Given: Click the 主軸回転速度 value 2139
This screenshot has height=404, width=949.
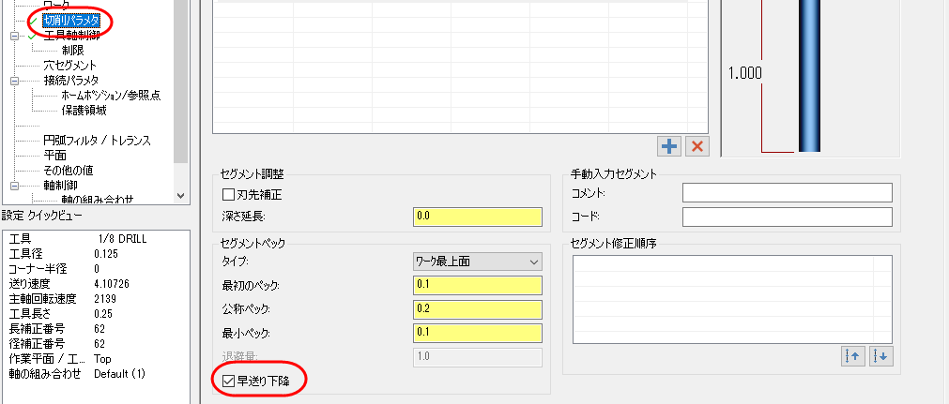Looking at the screenshot, I should click(x=105, y=299).
